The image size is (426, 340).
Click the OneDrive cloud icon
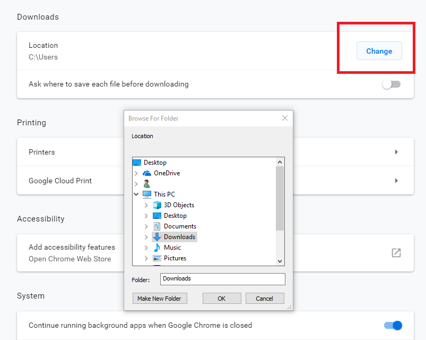[x=147, y=173]
